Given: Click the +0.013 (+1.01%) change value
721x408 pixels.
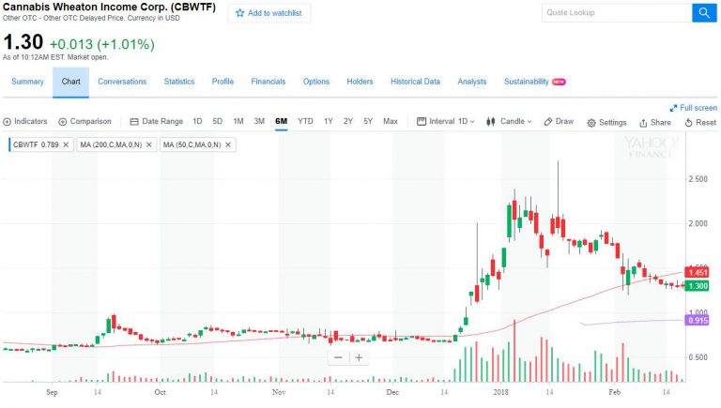Looking at the screenshot, I should pos(102,44).
